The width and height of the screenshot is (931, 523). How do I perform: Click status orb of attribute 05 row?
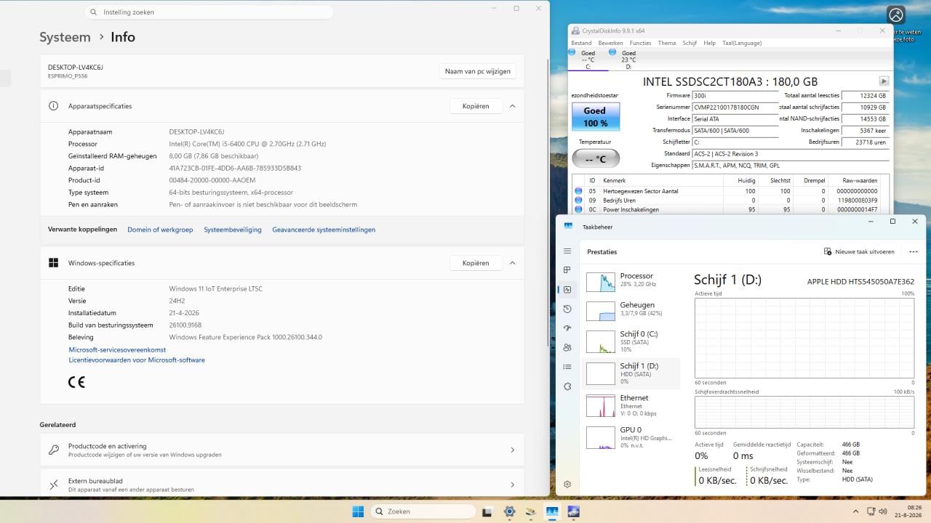pos(578,191)
